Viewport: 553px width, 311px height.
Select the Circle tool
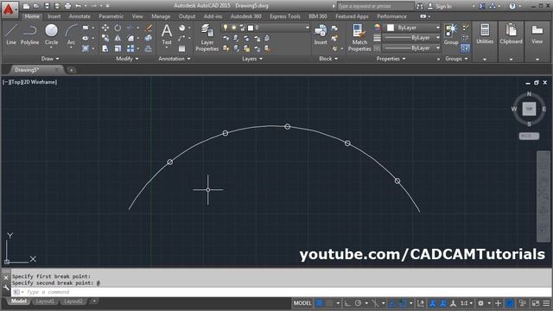point(52,35)
